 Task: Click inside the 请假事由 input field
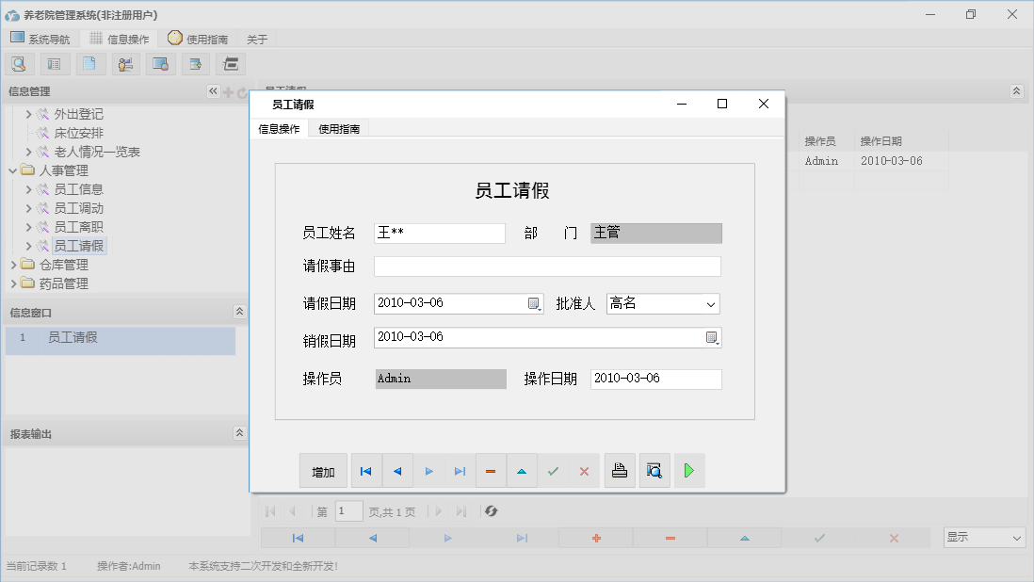tap(546, 267)
